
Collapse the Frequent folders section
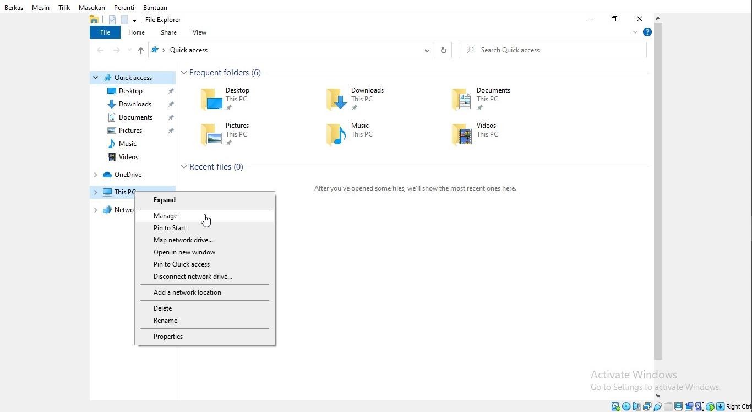(x=184, y=72)
